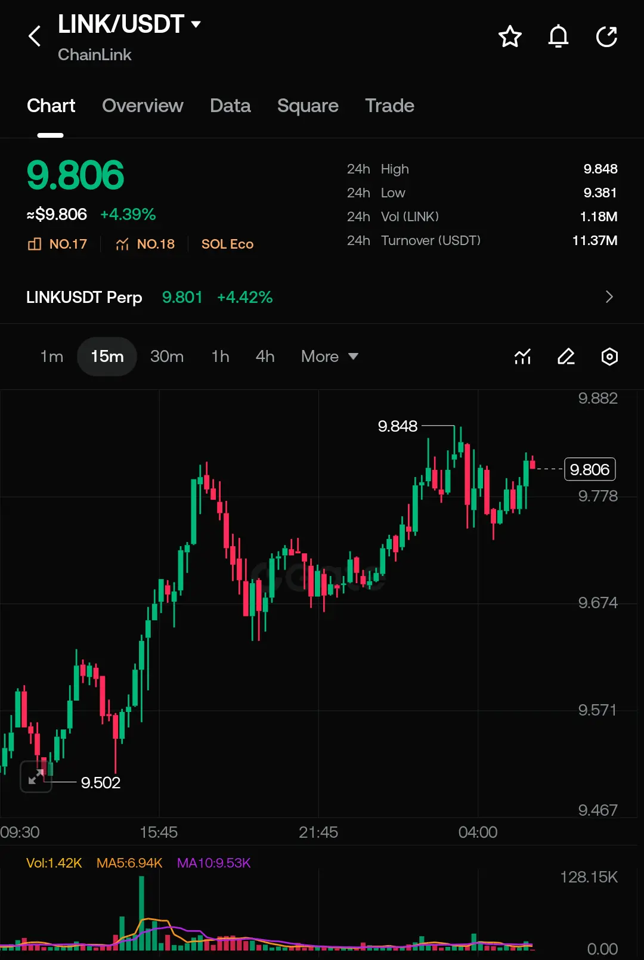This screenshot has height=960, width=644.
Task: Tap the 04:00 time axis label
Action: [478, 832]
